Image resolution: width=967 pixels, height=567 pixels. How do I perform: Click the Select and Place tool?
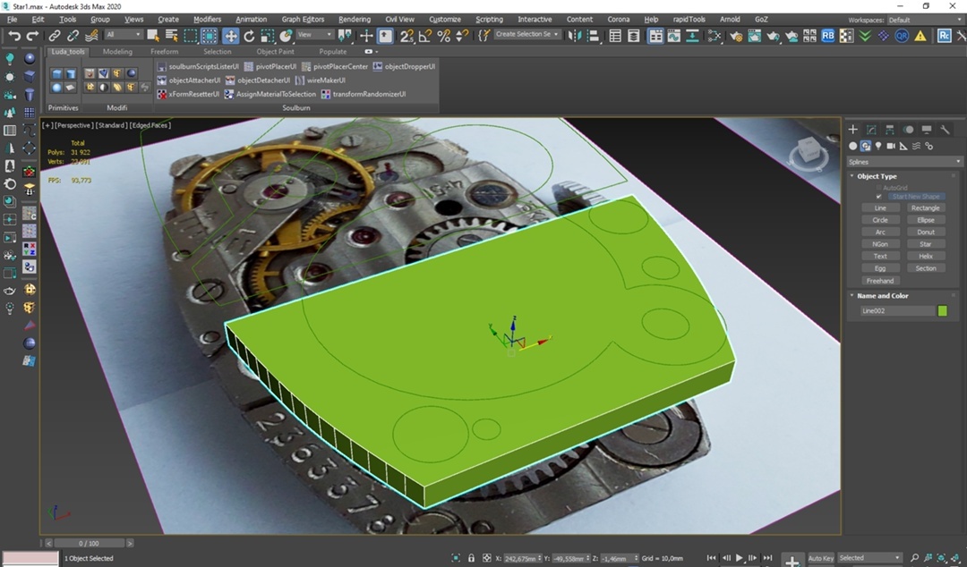(287, 36)
